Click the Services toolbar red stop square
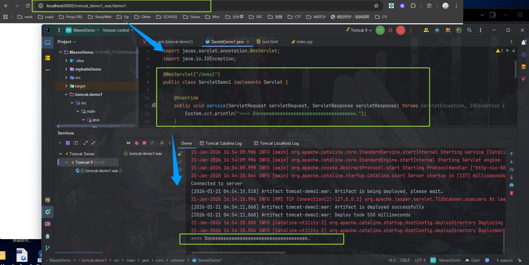529x265 pixels. click(x=144, y=143)
